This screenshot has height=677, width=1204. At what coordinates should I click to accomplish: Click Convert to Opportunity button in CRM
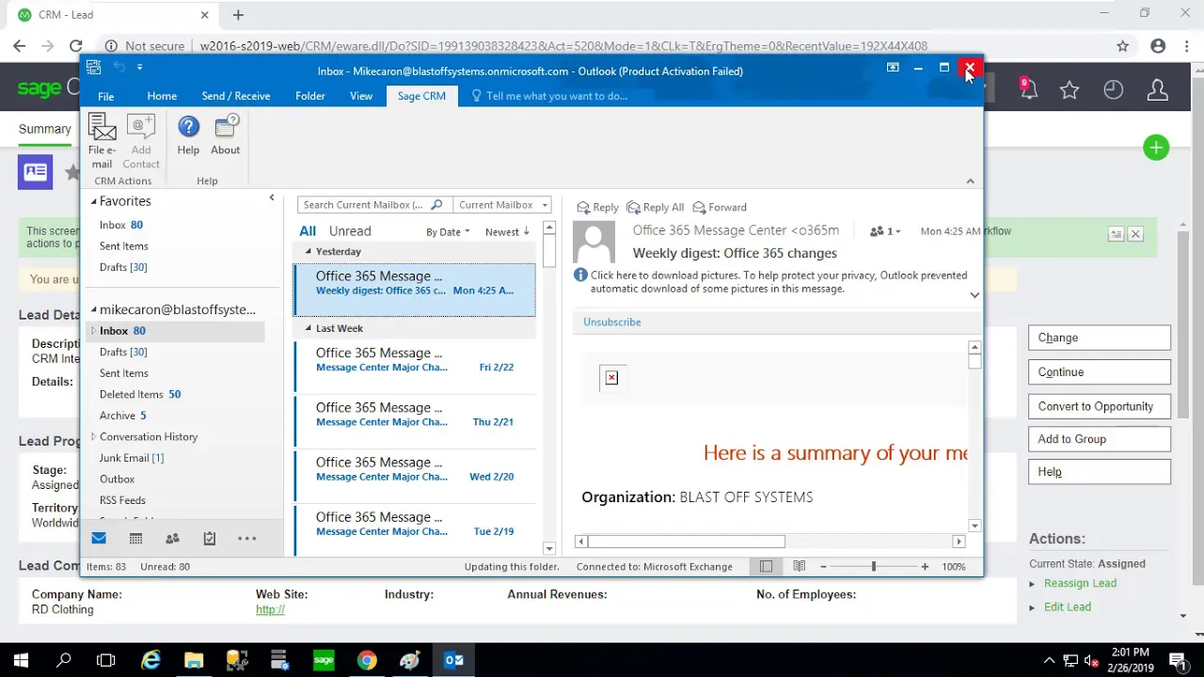[1100, 407]
